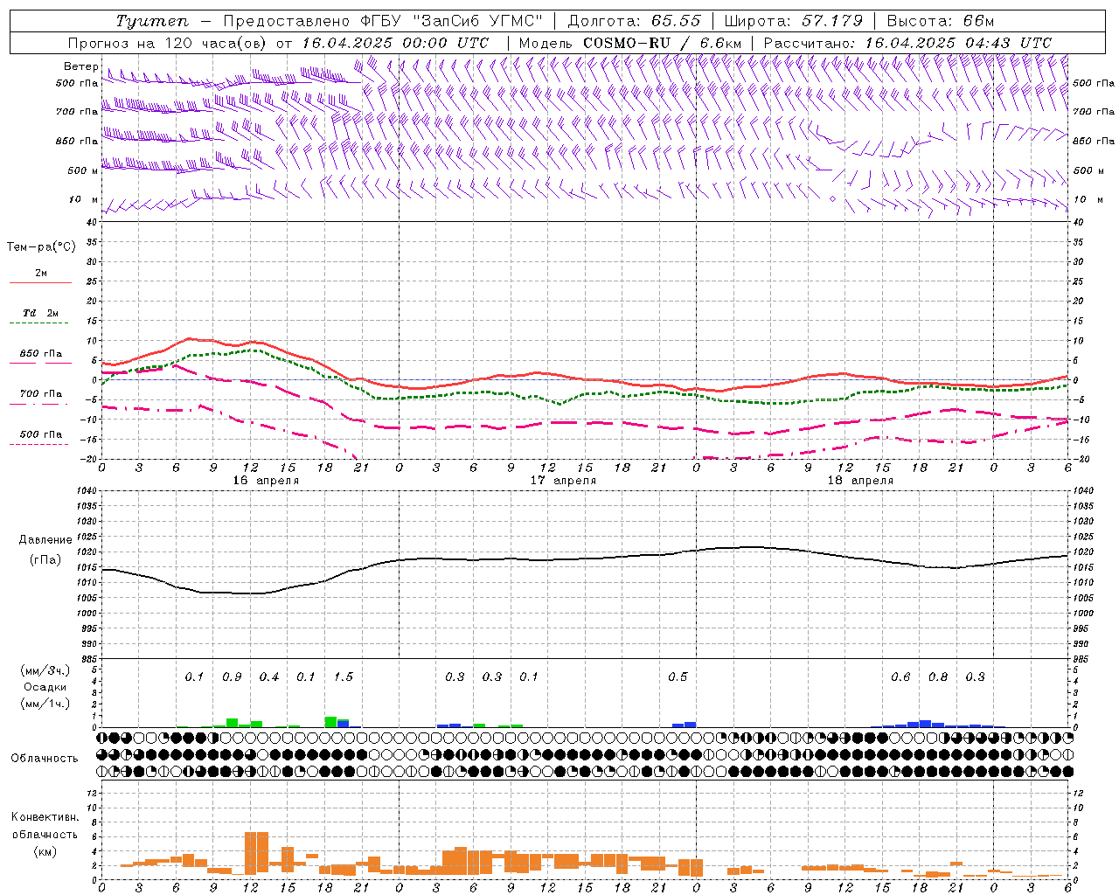Click the '16 апреля' date label
This screenshot has height=895, width=1119.
(266, 481)
